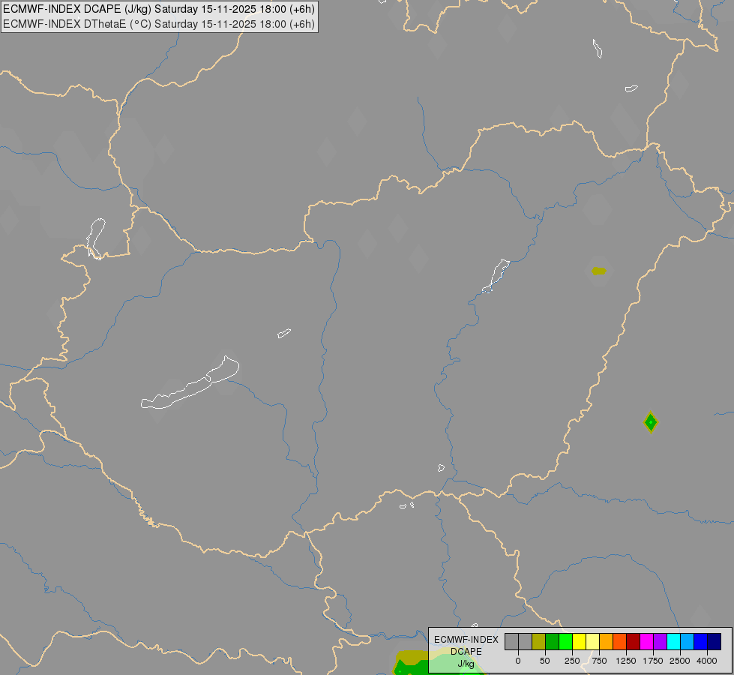Click the pure blue swatch left of 4000

pyautogui.click(x=701, y=642)
